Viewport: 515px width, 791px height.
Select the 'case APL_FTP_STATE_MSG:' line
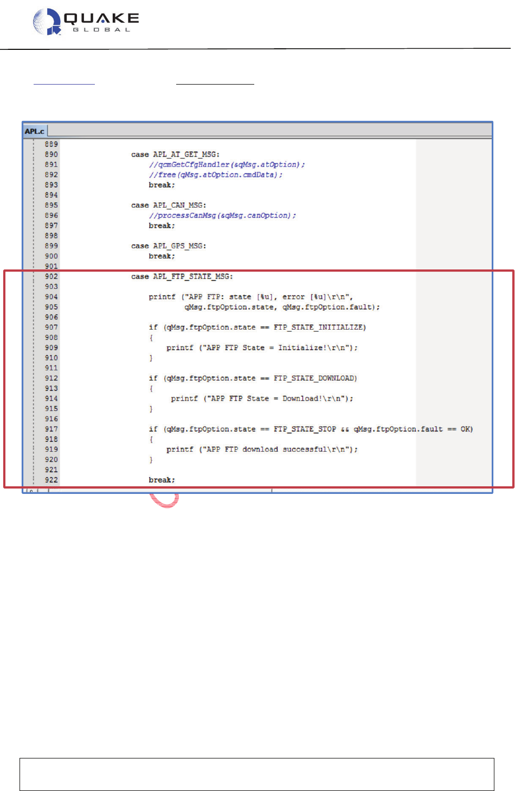point(182,276)
